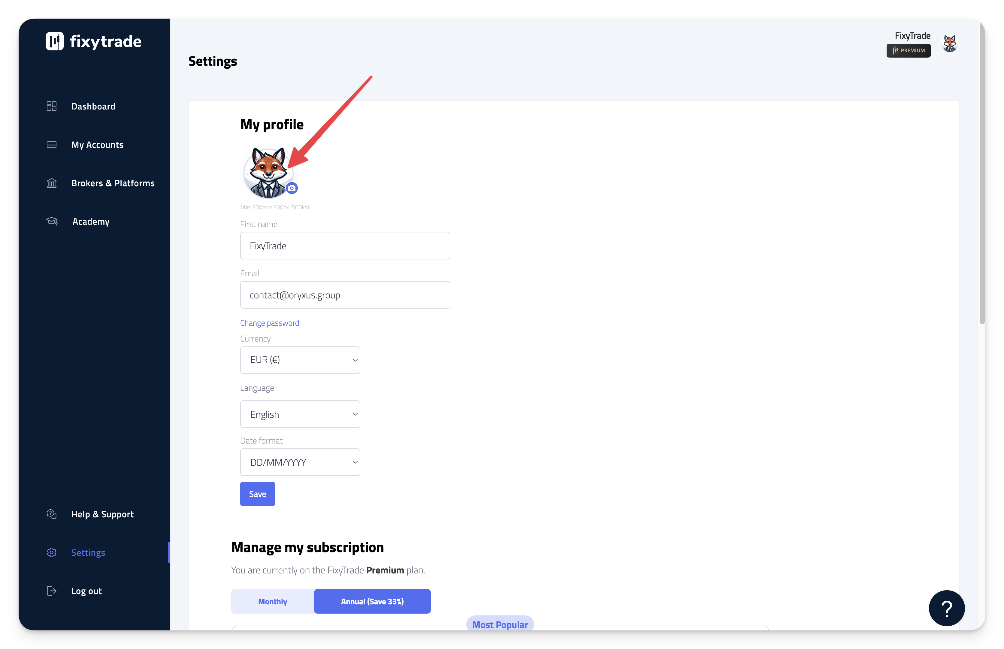
Task: Select Annual (Save 33%) billing option
Action: tap(372, 601)
